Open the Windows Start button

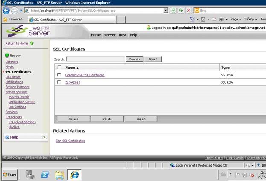10,175
